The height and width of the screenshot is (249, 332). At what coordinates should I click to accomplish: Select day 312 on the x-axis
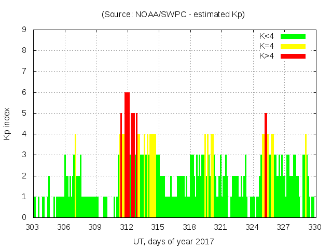click(127, 227)
